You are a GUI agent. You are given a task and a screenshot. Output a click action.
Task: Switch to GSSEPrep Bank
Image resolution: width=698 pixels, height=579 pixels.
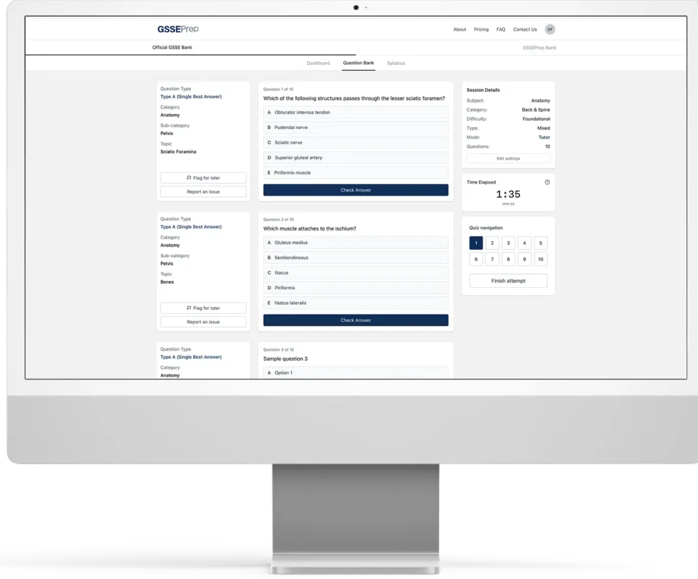[539, 48]
